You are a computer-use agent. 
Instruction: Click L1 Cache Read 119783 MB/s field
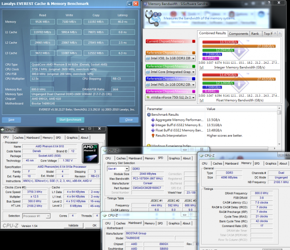pyautogui.click(x=43, y=32)
